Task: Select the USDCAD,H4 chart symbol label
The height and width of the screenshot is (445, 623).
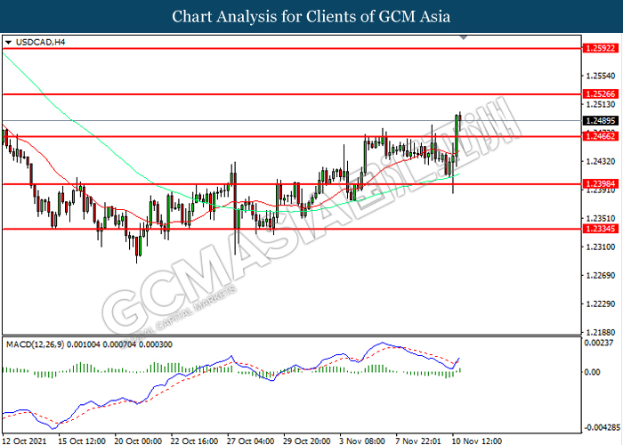Action: [x=40, y=42]
